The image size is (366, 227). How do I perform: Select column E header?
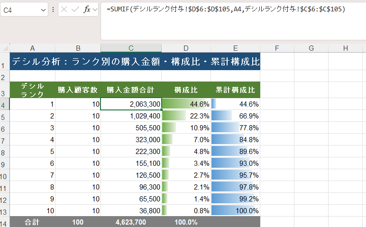point(235,48)
